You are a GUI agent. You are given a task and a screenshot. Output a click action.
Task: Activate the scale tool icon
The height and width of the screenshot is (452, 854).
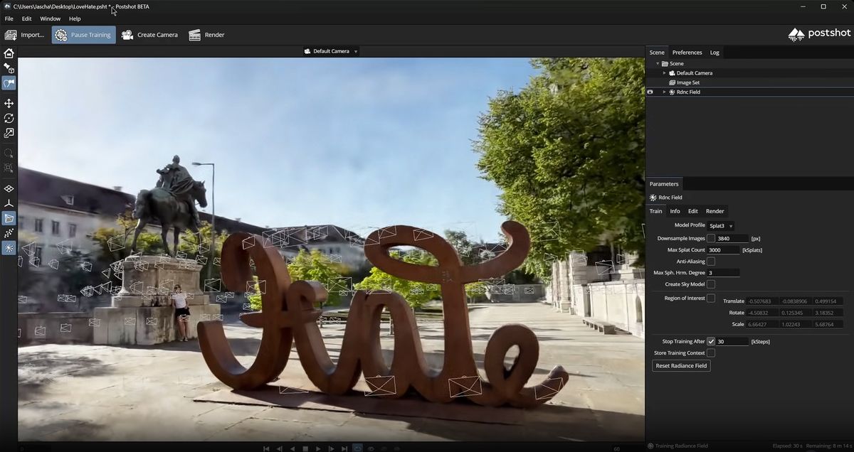point(9,133)
